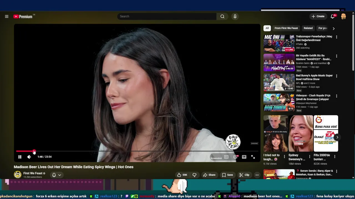Save the video to a playlist
The width and height of the screenshot is (355, 199).
pyautogui.click(x=227, y=175)
